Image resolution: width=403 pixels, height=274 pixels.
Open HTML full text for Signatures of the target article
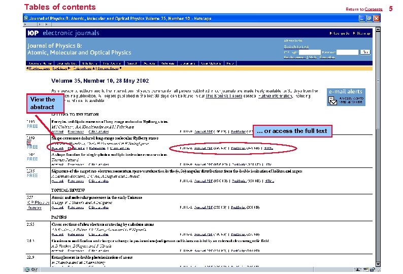(x=270, y=181)
